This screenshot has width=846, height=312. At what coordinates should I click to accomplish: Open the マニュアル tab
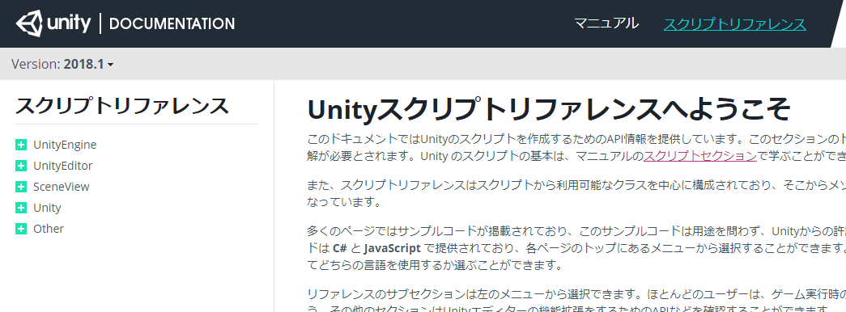tap(606, 23)
